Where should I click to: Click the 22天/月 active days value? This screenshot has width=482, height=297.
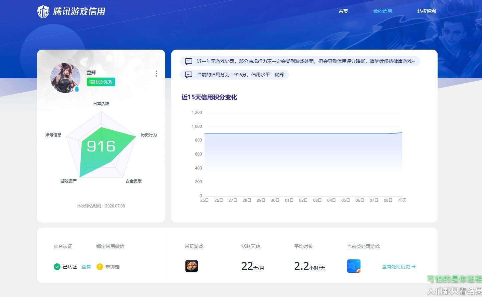[253, 266]
